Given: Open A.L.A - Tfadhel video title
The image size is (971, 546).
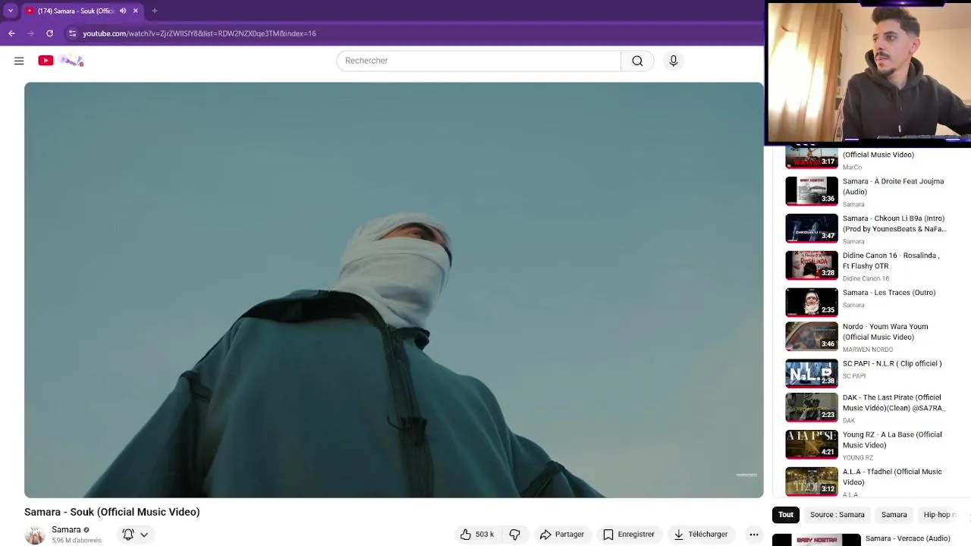Looking at the screenshot, I should [892, 477].
